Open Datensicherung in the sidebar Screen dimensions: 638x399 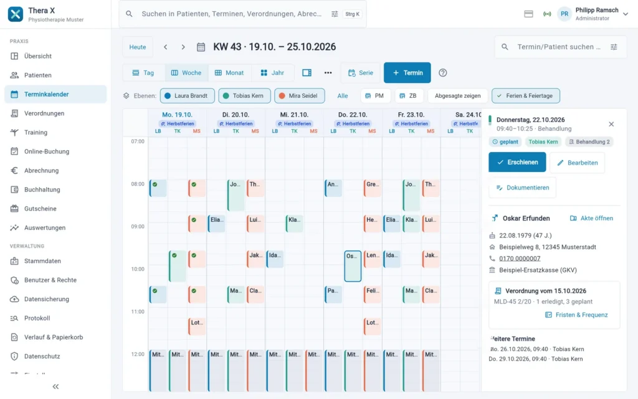pyautogui.click(x=55, y=299)
